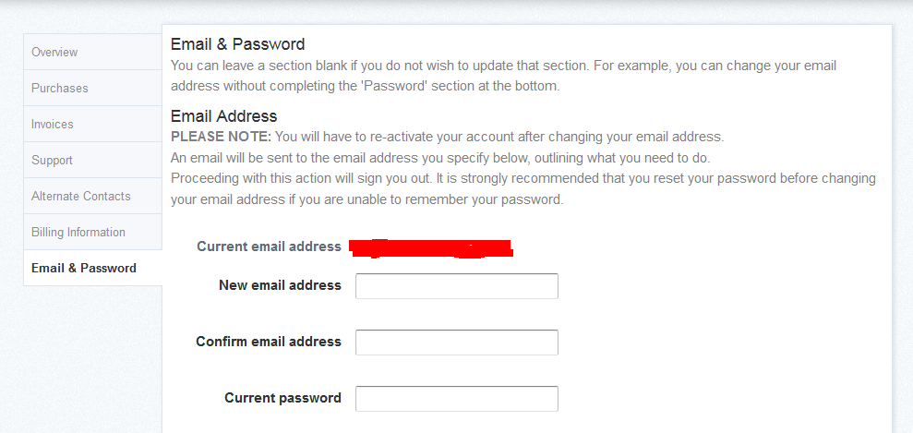Click the "Email & Password" page heading
This screenshot has height=433, width=913.
pos(238,44)
